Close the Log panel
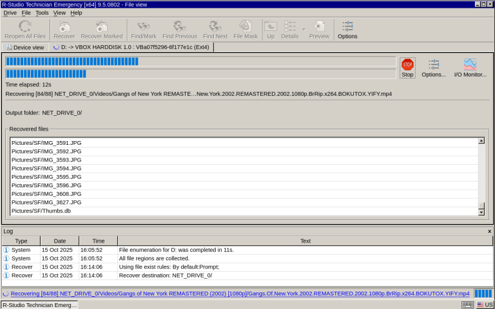Image resolution: width=495 pixels, height=309 pixels. [x=489, y=231]
